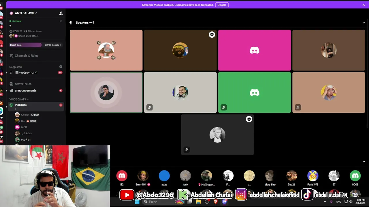This screenshot has width=369, height=207.
Task: Click muted mic icon on the tan speaker tile
Action: [x=298, y=108]
